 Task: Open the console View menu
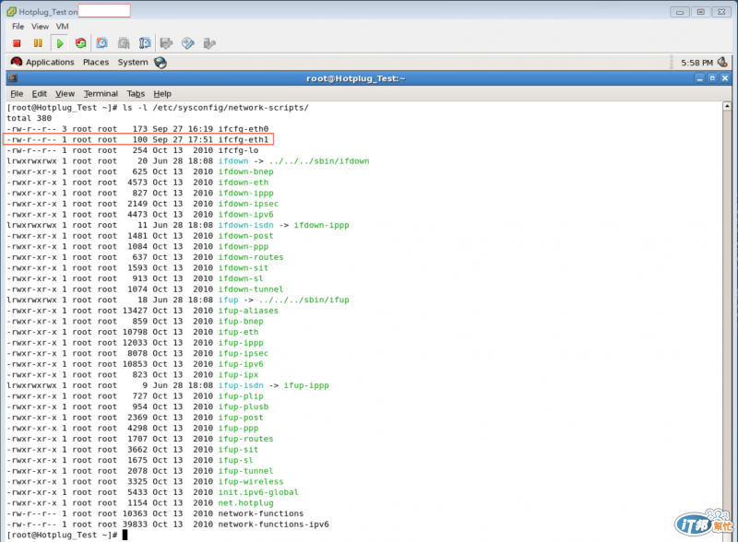pyautogui.click(x=40, y=27)
